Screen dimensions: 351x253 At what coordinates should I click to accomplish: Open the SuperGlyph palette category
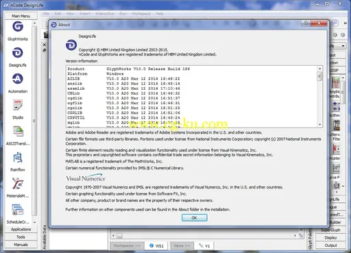(330, 230)
